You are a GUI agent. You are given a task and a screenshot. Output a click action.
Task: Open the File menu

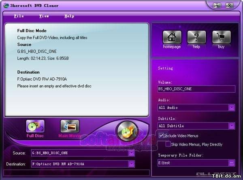(19, 16)
